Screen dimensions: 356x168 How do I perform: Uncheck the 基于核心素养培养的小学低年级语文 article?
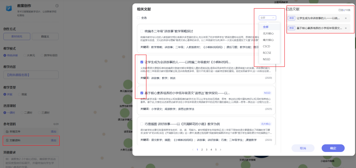[x=142, y=93]
